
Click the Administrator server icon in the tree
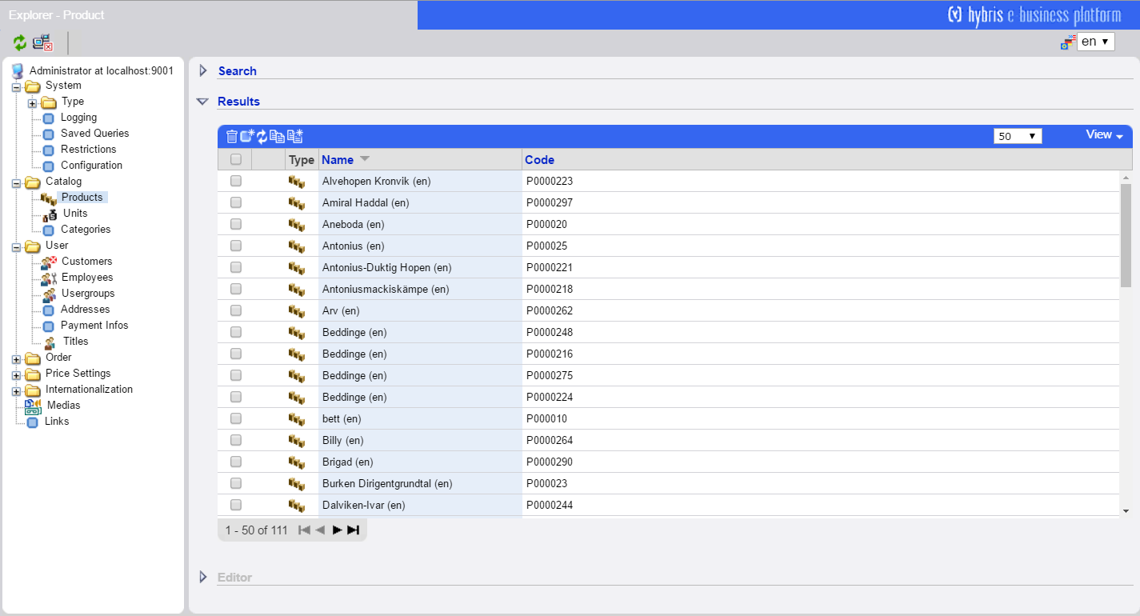18,70
